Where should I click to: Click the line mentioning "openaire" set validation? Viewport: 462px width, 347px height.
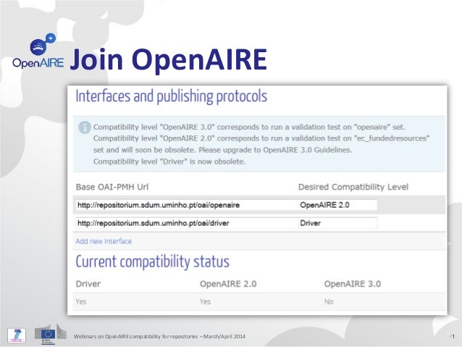click(x=249, y=127)
